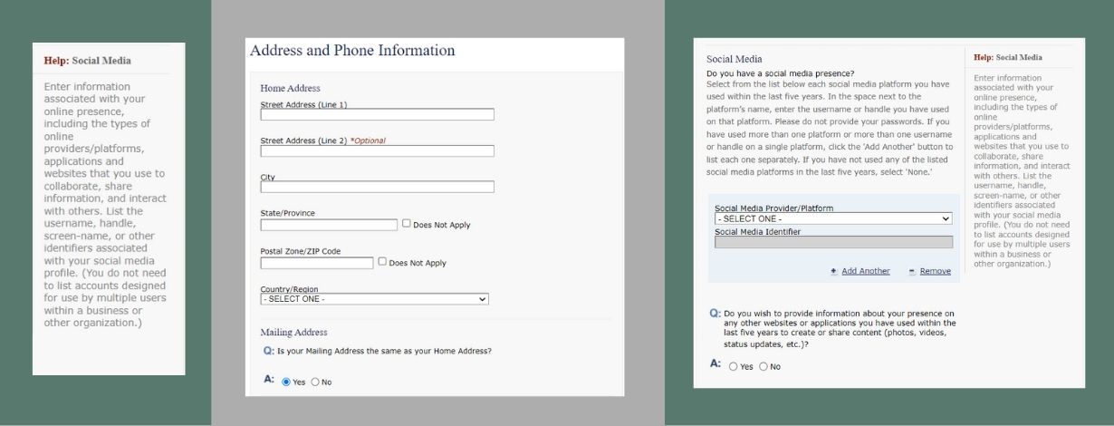Choose Yes for other websites presence

click(734, 366)
